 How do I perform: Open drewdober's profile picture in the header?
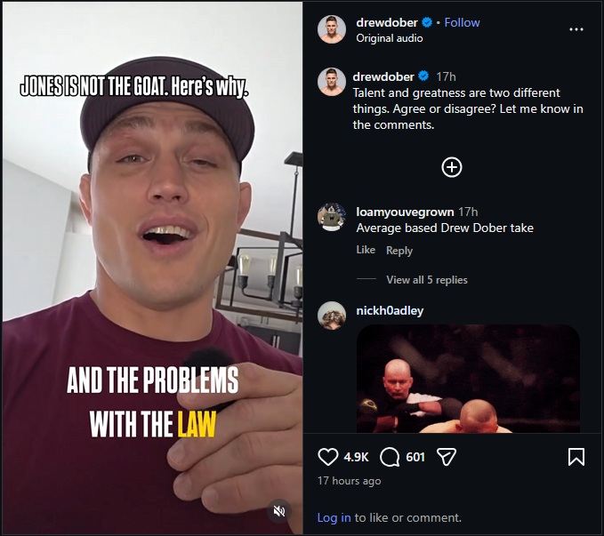(x=332, y=29)
